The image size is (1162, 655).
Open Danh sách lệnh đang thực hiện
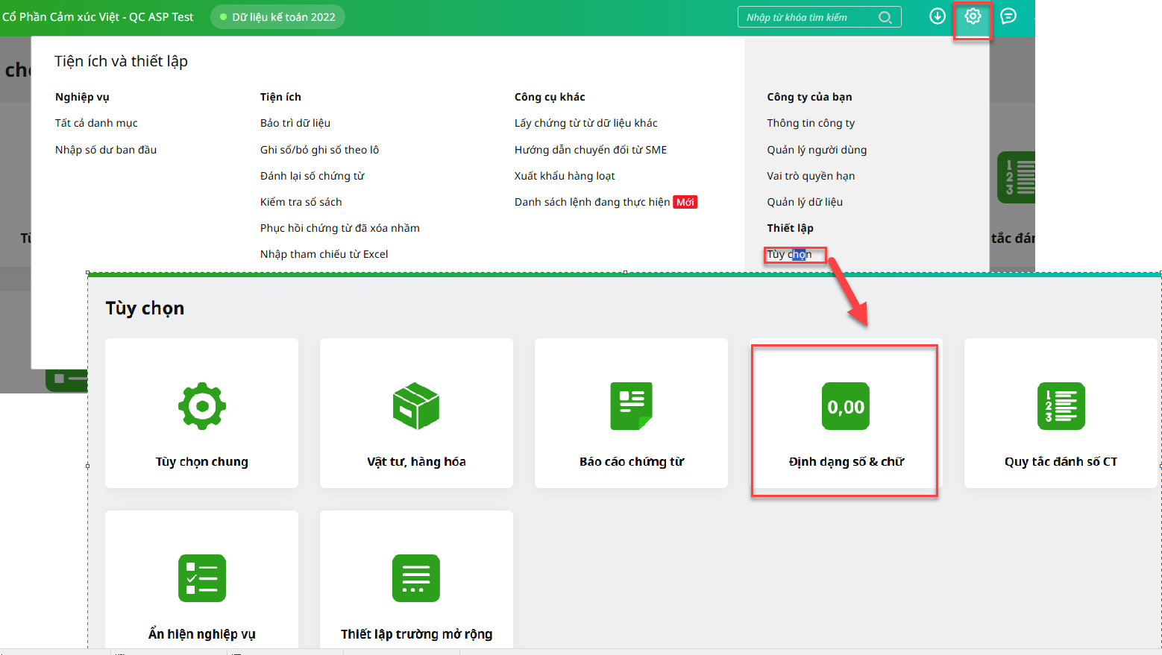tap(592, 202)
